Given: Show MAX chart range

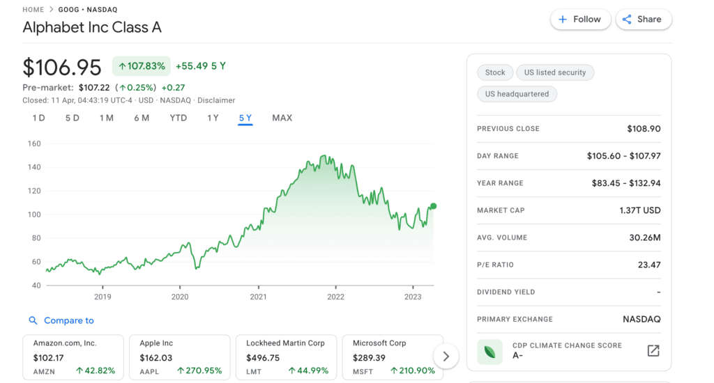Looking at the screenshot, I should 282,118.
